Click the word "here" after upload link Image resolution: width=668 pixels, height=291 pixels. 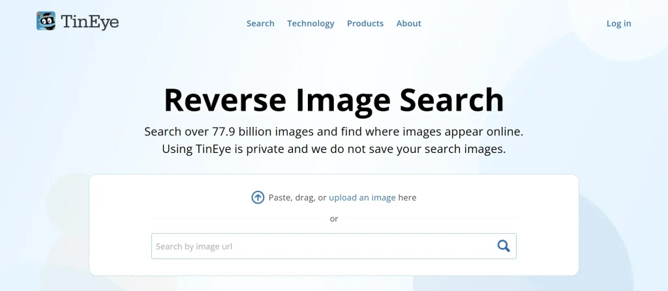click(407, 197)
